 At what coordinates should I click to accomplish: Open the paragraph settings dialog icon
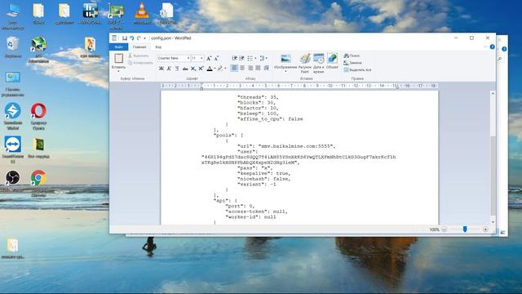(x=267, y=68)
